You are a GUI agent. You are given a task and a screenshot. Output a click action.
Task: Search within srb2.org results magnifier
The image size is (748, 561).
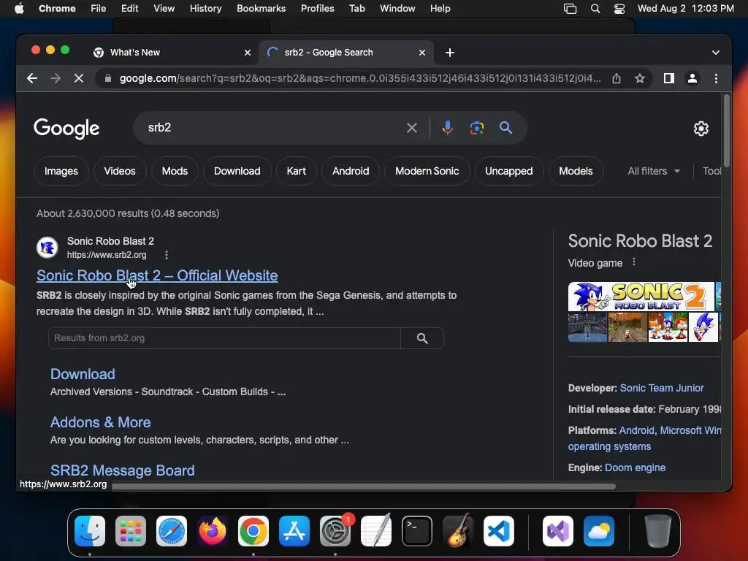pyautogui.click(x=422, y=338)
